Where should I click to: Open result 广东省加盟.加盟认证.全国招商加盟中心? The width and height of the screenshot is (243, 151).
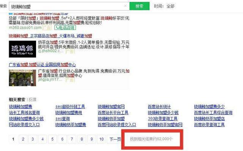click(42, 65)
